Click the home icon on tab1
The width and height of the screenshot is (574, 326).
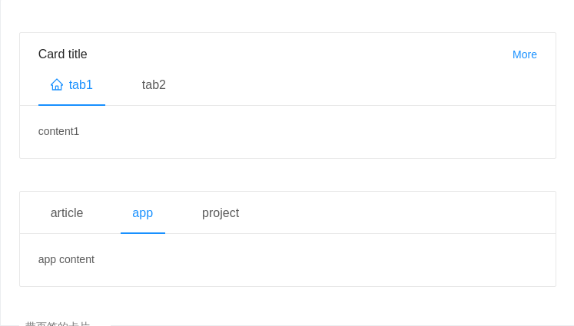[x=57, y=84]
